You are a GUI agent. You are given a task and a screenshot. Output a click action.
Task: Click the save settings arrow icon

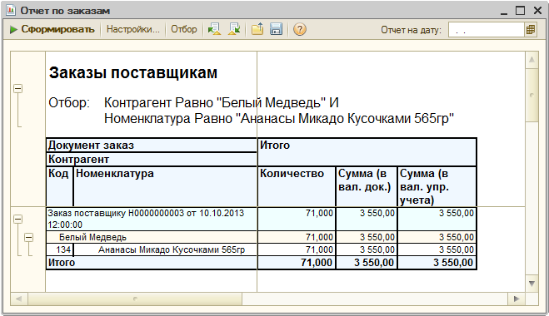tap(234, 29)
